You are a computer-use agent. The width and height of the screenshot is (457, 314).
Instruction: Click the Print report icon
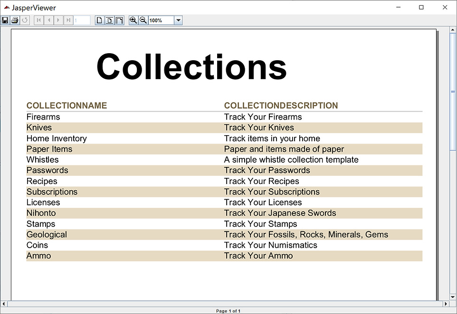point(15,20)
